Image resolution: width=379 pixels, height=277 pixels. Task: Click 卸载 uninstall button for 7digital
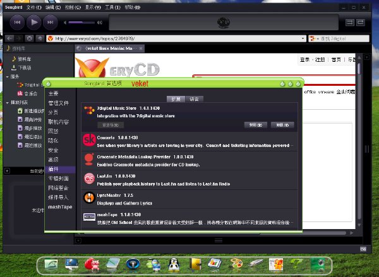[282, 125]
